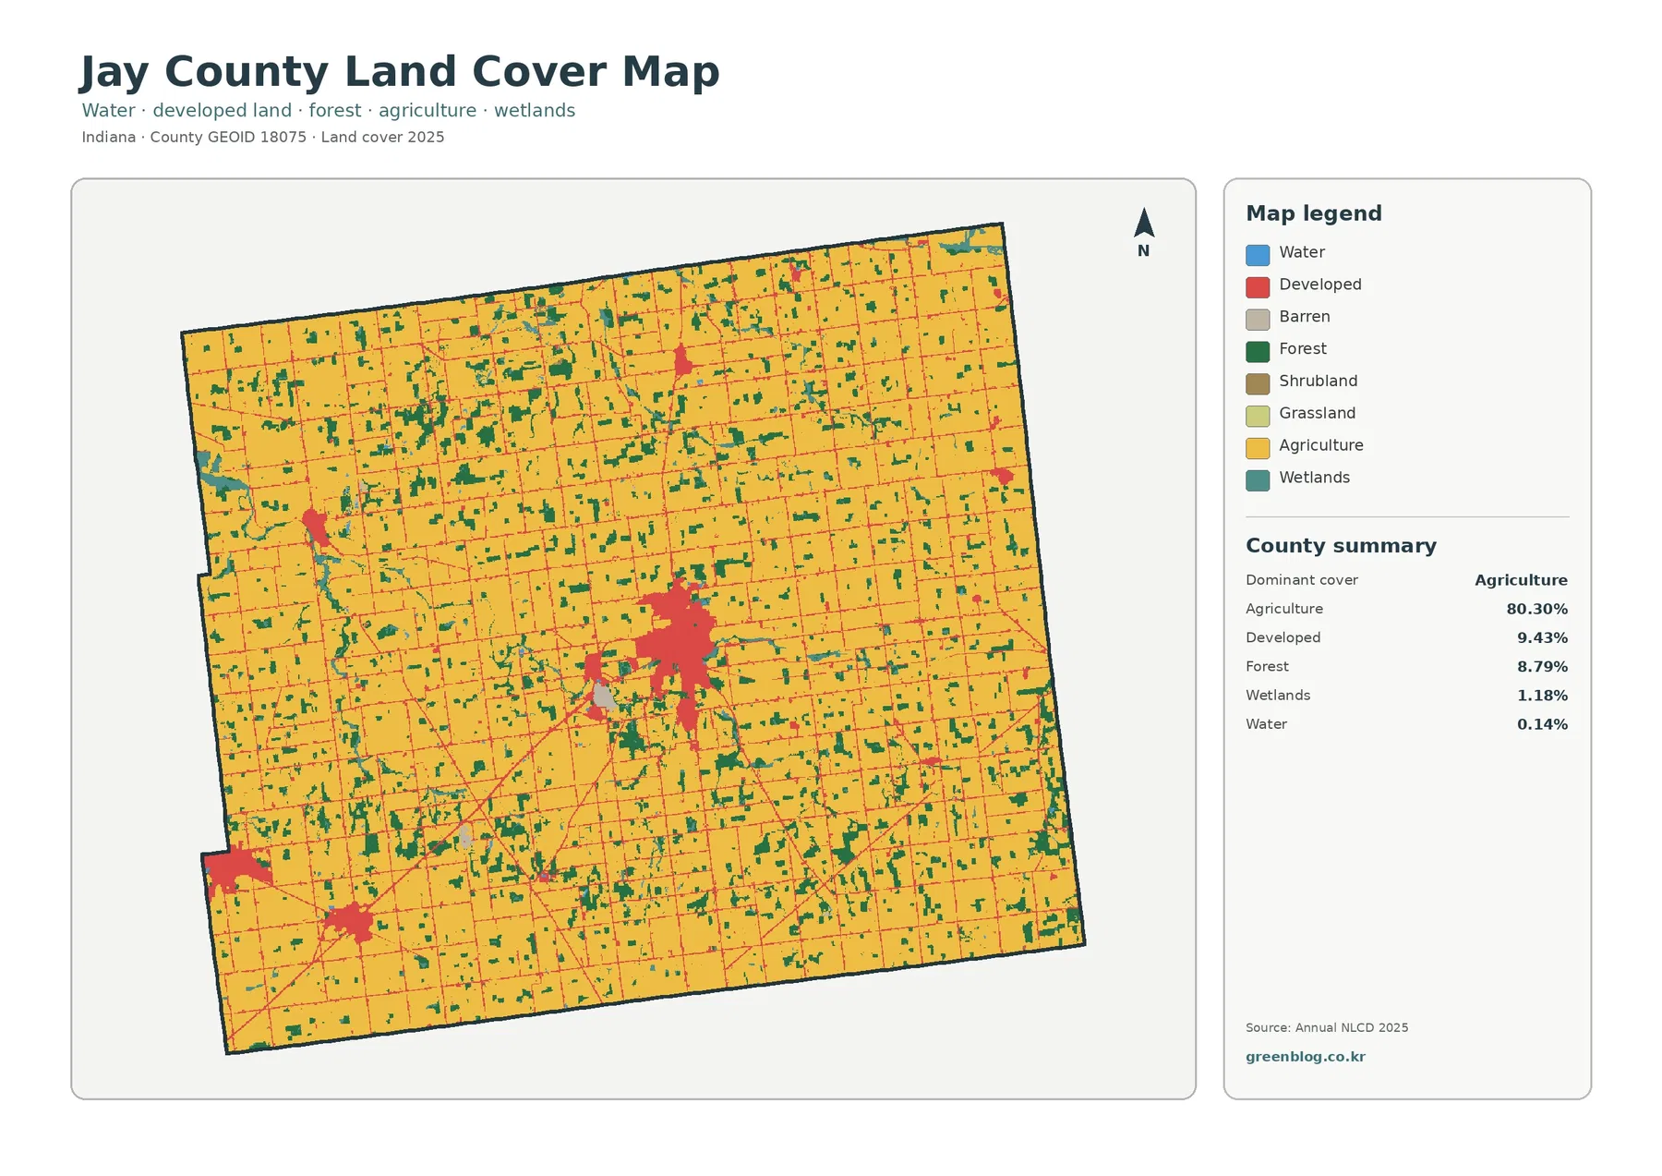Screen dimensions: 1662x1176
Task: Open the greenblog.co.kr link
Action: 1305,1057
